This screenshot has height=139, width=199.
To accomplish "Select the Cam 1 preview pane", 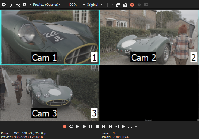I will tap(50, 37).
